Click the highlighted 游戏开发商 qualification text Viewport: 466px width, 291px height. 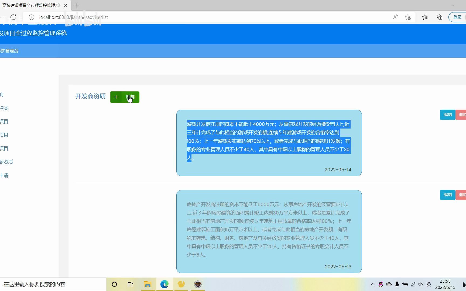click(x=269, y=141)
